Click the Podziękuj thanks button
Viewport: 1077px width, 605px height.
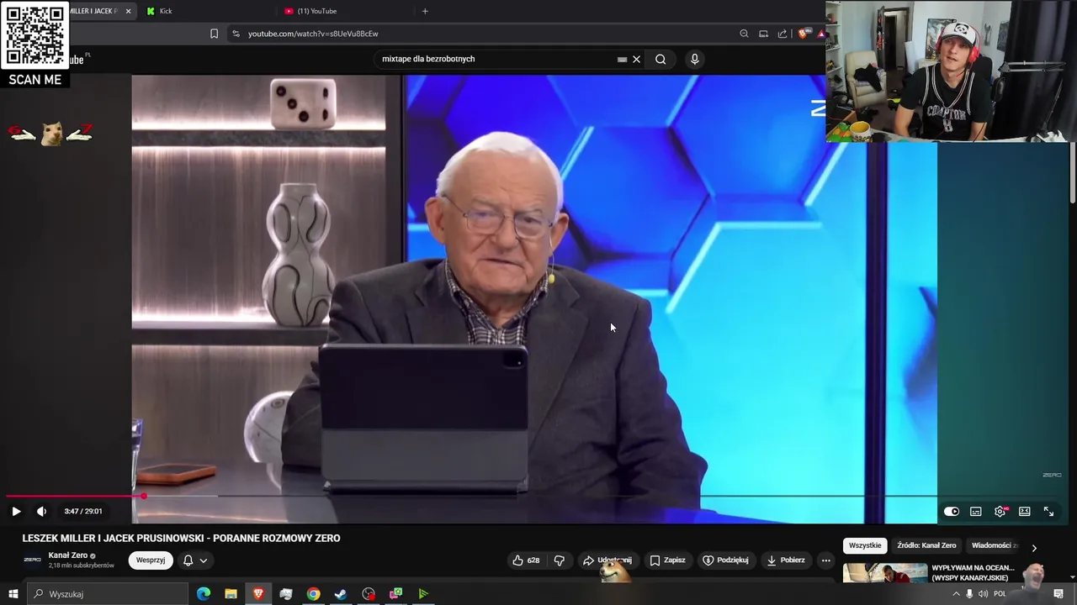coord(725,560)
